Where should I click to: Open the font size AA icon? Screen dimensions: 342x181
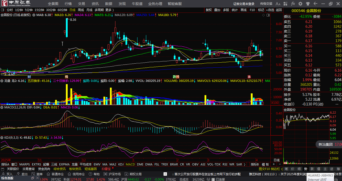tap(278, 4)
